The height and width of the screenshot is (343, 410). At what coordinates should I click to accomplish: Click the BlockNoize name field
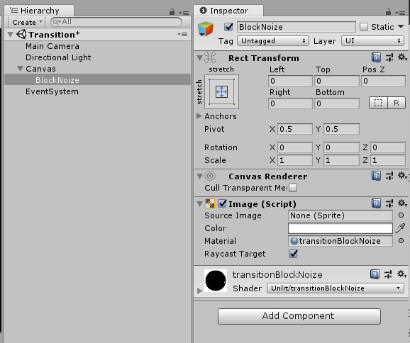pos(297,27)
